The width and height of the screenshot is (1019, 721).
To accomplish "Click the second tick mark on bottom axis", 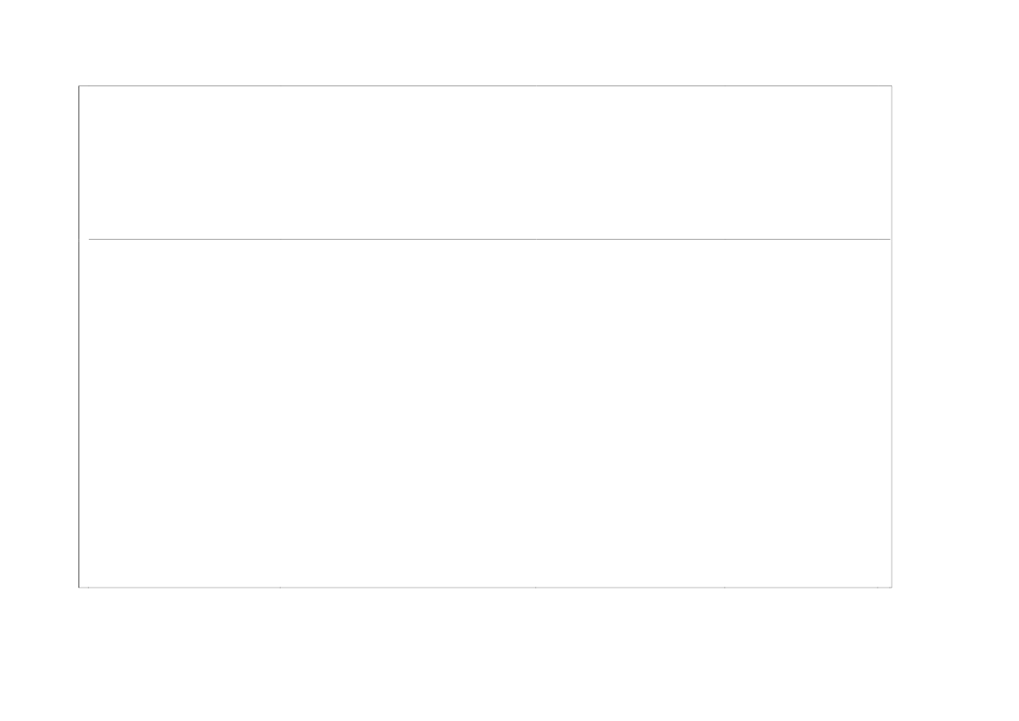I will click(280, 587).
